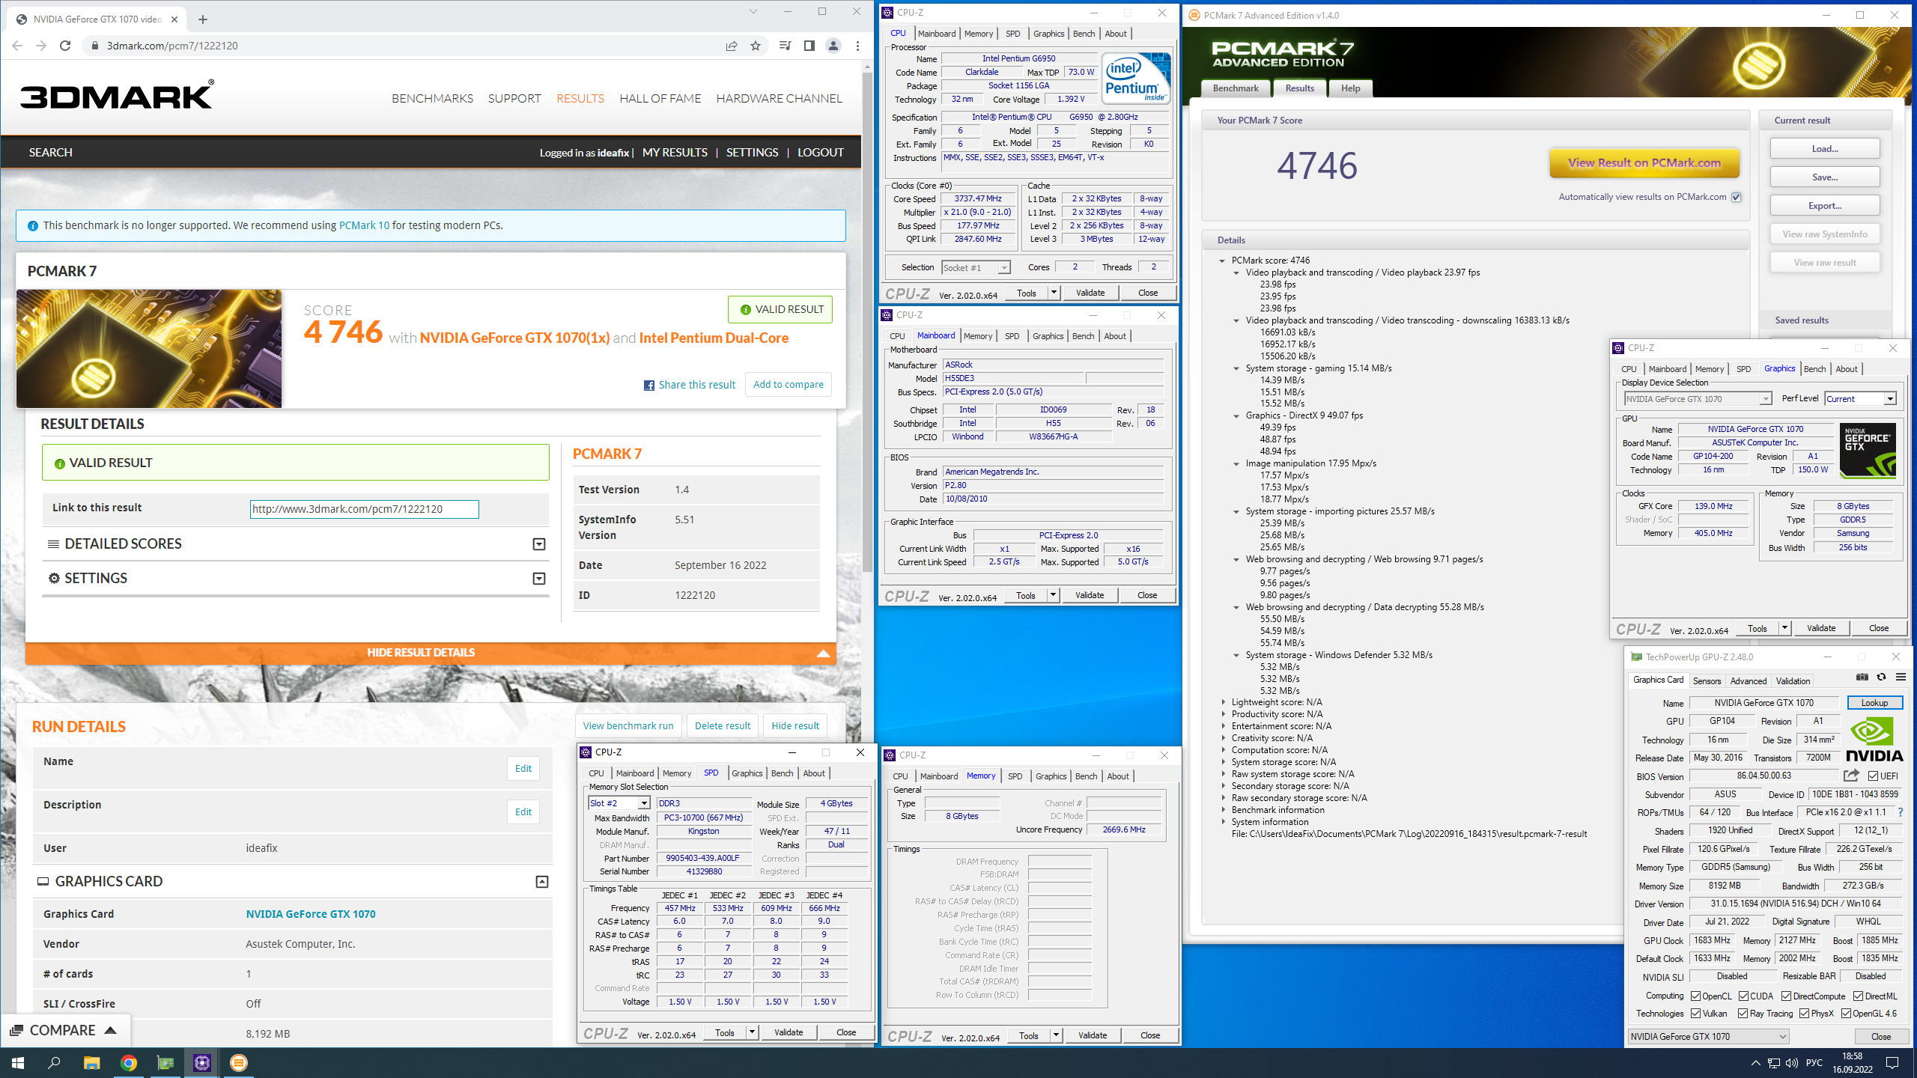This screenshot has width=1917, height=1078.
Task: Click the 3DMark page vertical scrollbar
Action: [867, 322]
